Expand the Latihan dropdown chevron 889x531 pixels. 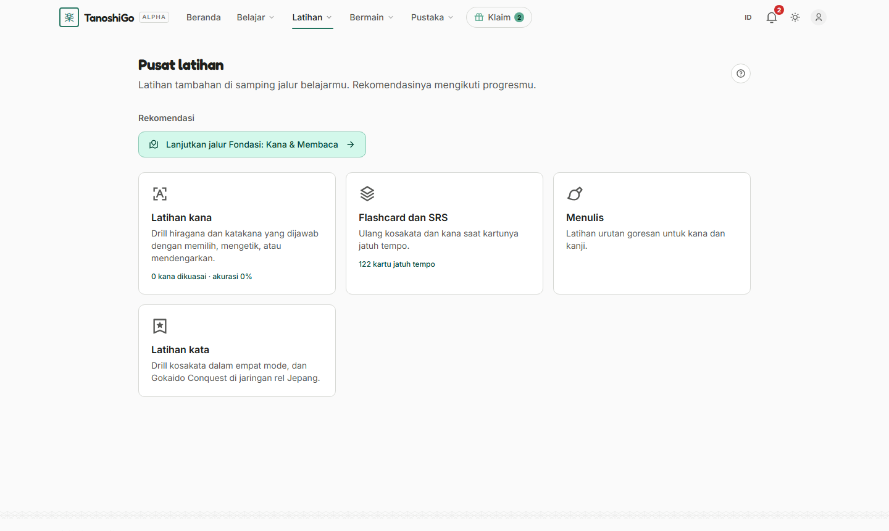pos(329,17)
